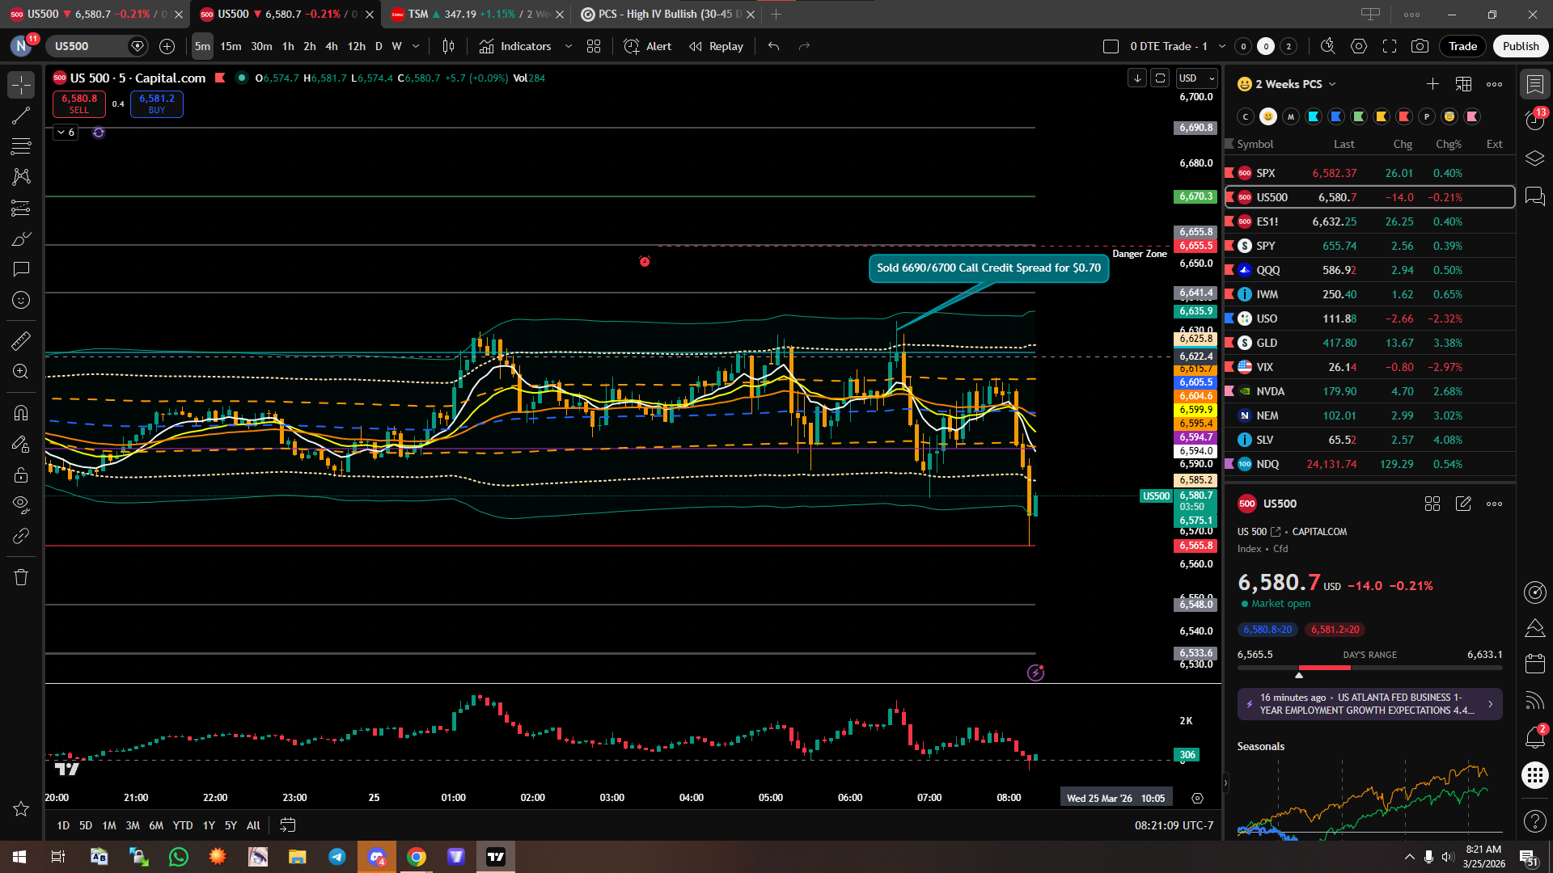Take a chart snapshot with camera icon

[x=1420, y=46]
